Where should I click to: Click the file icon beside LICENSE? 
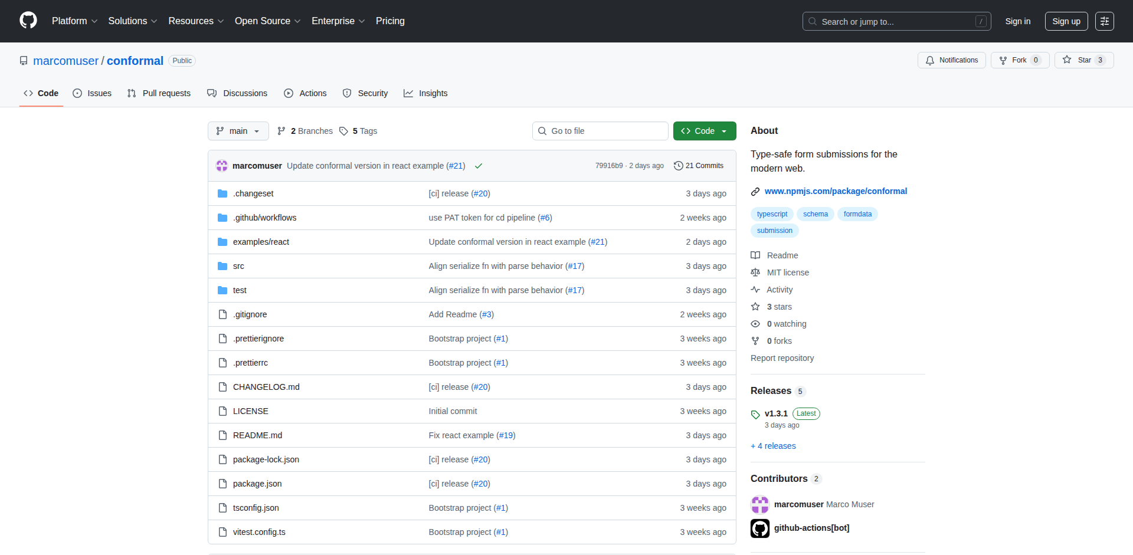pos(222,411)
